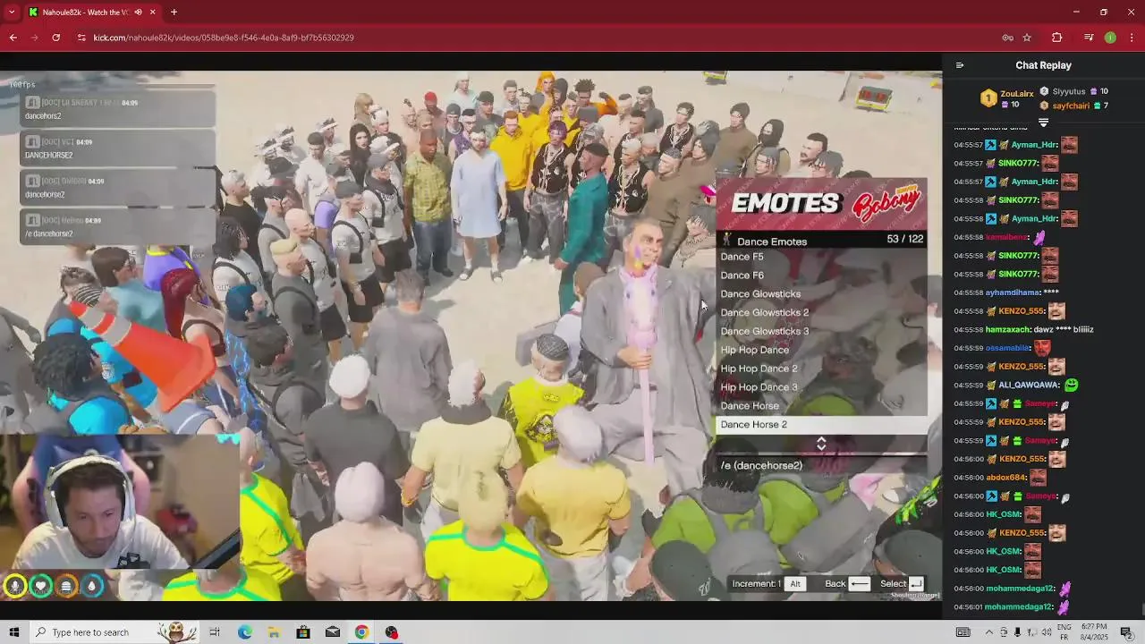Screen dimensions: 1145x644
Task: Open the Chrome three-dot menu
Action: coord(1132,38)
